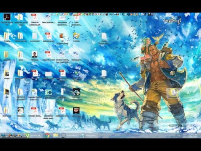Select the dark rounded wolf game icon
This screenshot has width=201, height=151.
click(76, 92)
